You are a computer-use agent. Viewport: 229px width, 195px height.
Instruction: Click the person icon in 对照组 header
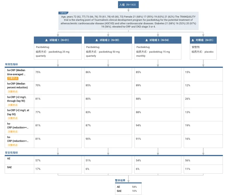193,40
